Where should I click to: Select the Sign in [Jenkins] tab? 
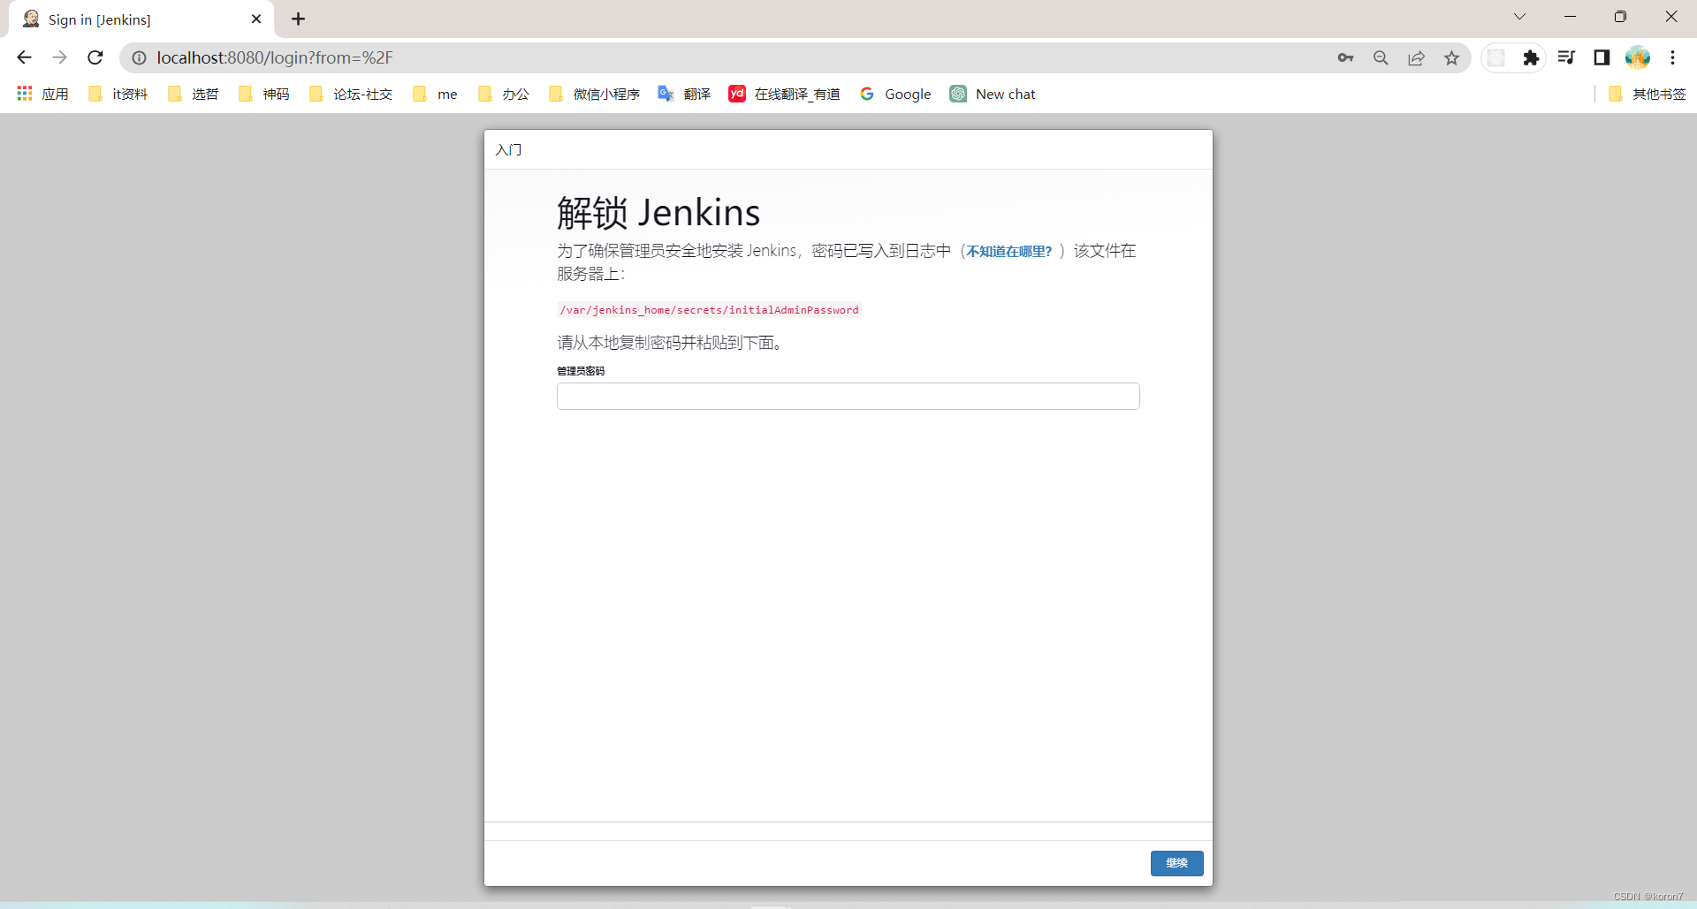(x=141, y=19)
